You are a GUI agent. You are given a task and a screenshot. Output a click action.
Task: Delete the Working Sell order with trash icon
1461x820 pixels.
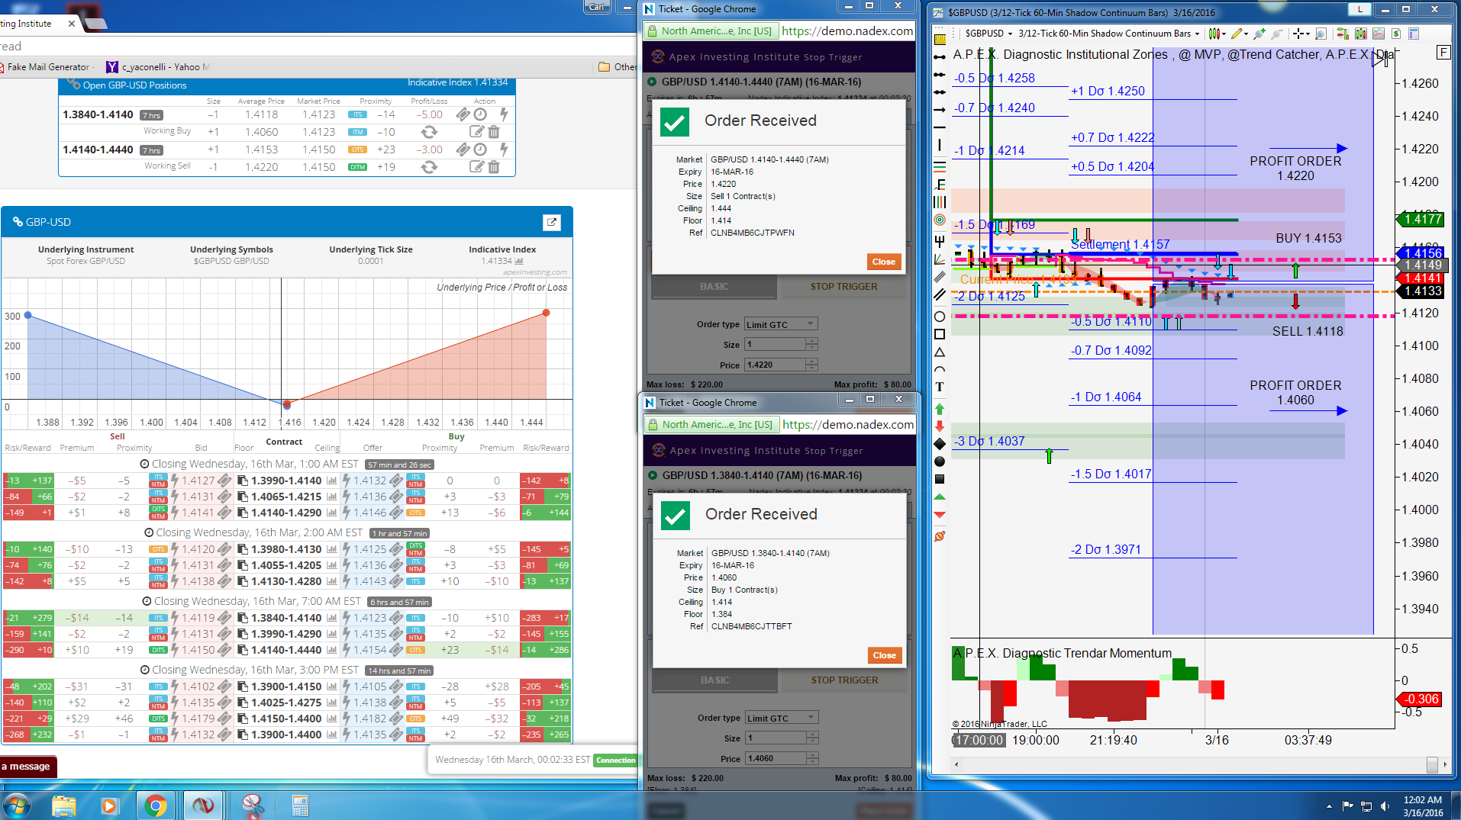coord(494,167)
